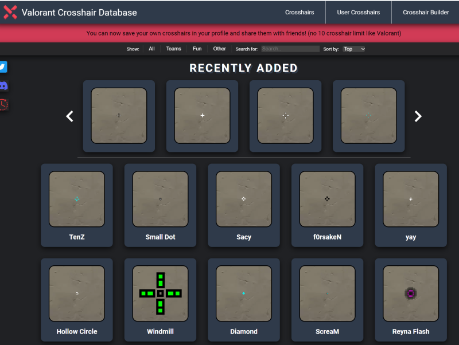Click the crosshair search field

[x=290, y=49]
